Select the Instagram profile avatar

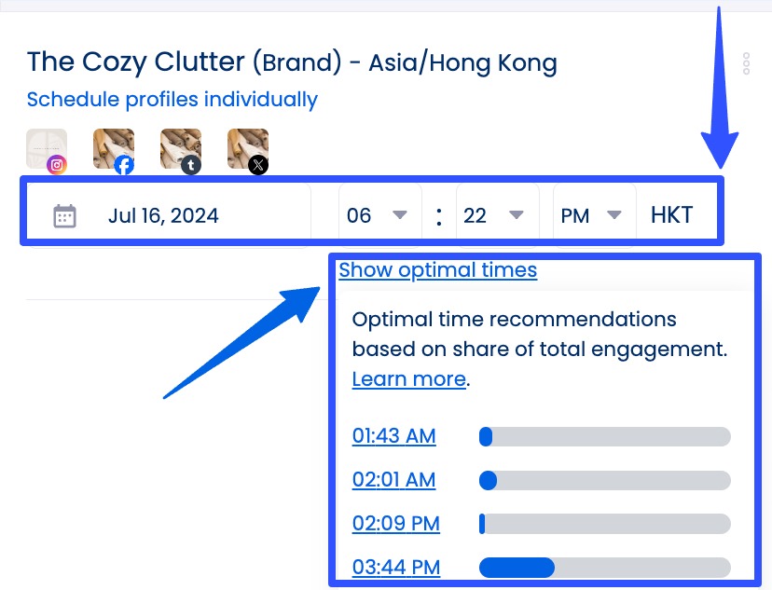[x=47, y=150]
